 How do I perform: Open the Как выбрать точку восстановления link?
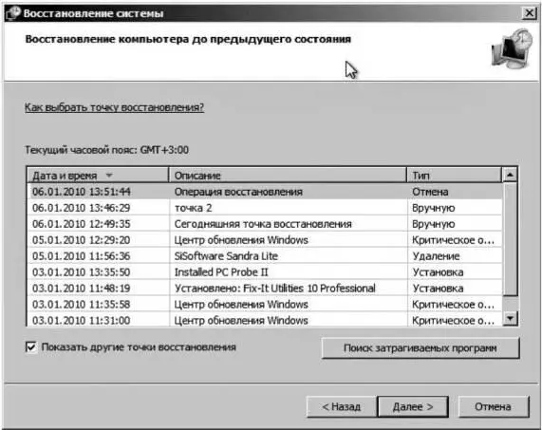click(x=114, y=107)
